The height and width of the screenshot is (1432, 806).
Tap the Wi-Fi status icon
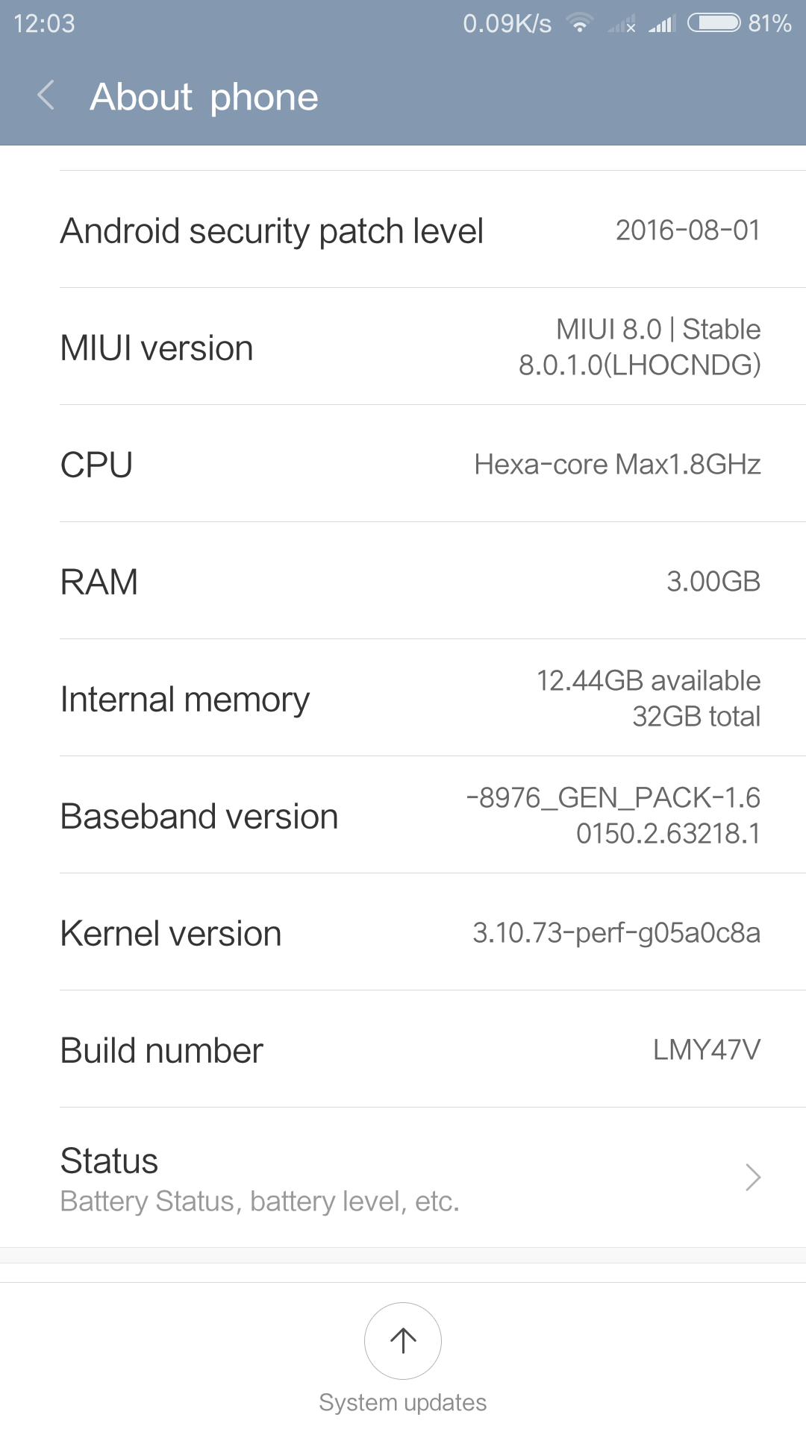click(x=579, y=23)
